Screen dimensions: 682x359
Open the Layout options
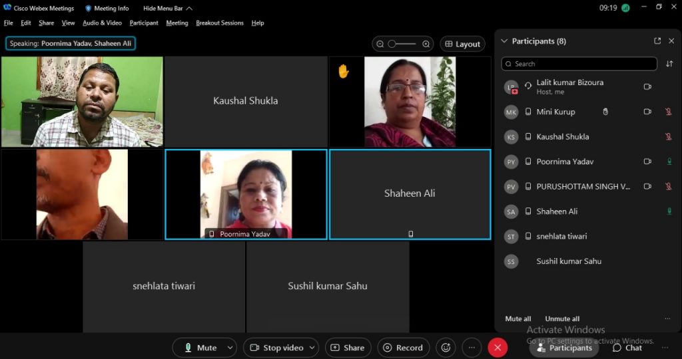tap(461, 44)
